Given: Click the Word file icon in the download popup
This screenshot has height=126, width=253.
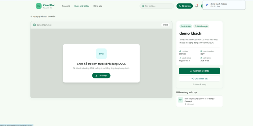Looking at the screenshot, I should pos(207,5).
